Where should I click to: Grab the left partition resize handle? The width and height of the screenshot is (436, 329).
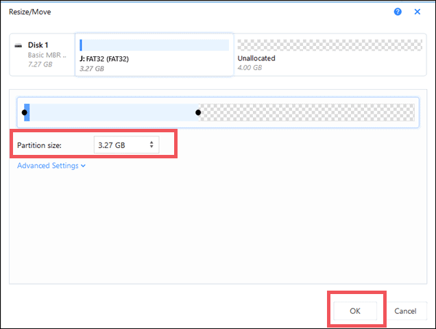(25, 112)
